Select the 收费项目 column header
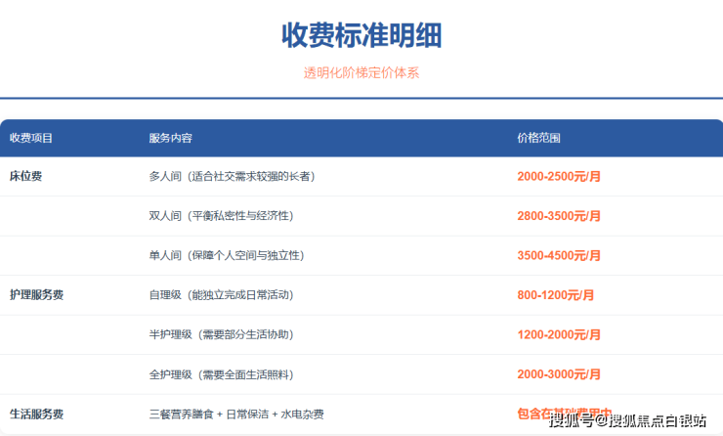Screen dimensions: 723x436 click(31, 138)
